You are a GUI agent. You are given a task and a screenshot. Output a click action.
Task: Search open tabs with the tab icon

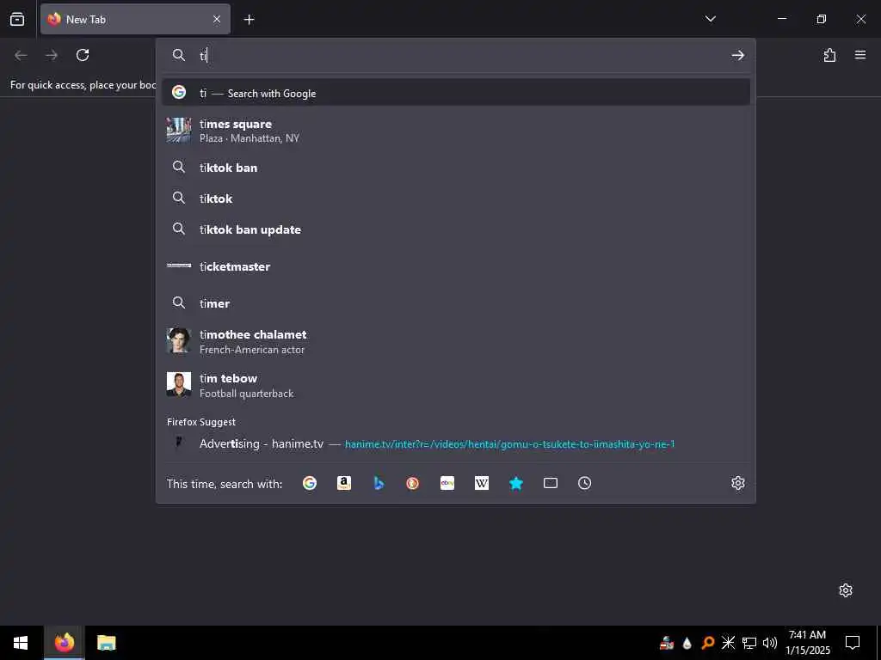551,483
